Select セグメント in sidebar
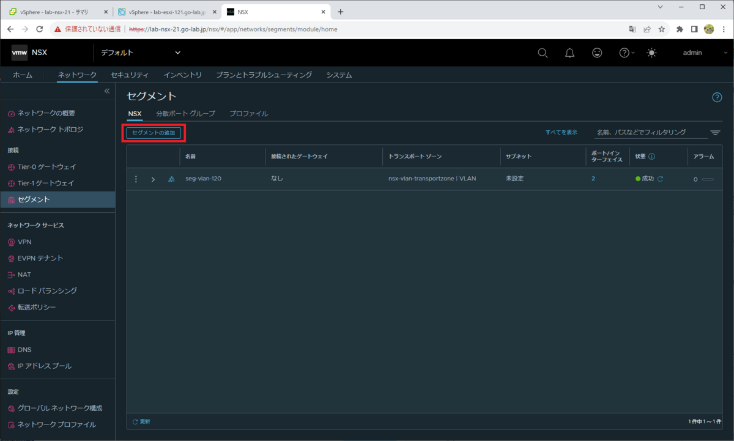The width and height of the screenshot is (734, 441). (57, 199)
